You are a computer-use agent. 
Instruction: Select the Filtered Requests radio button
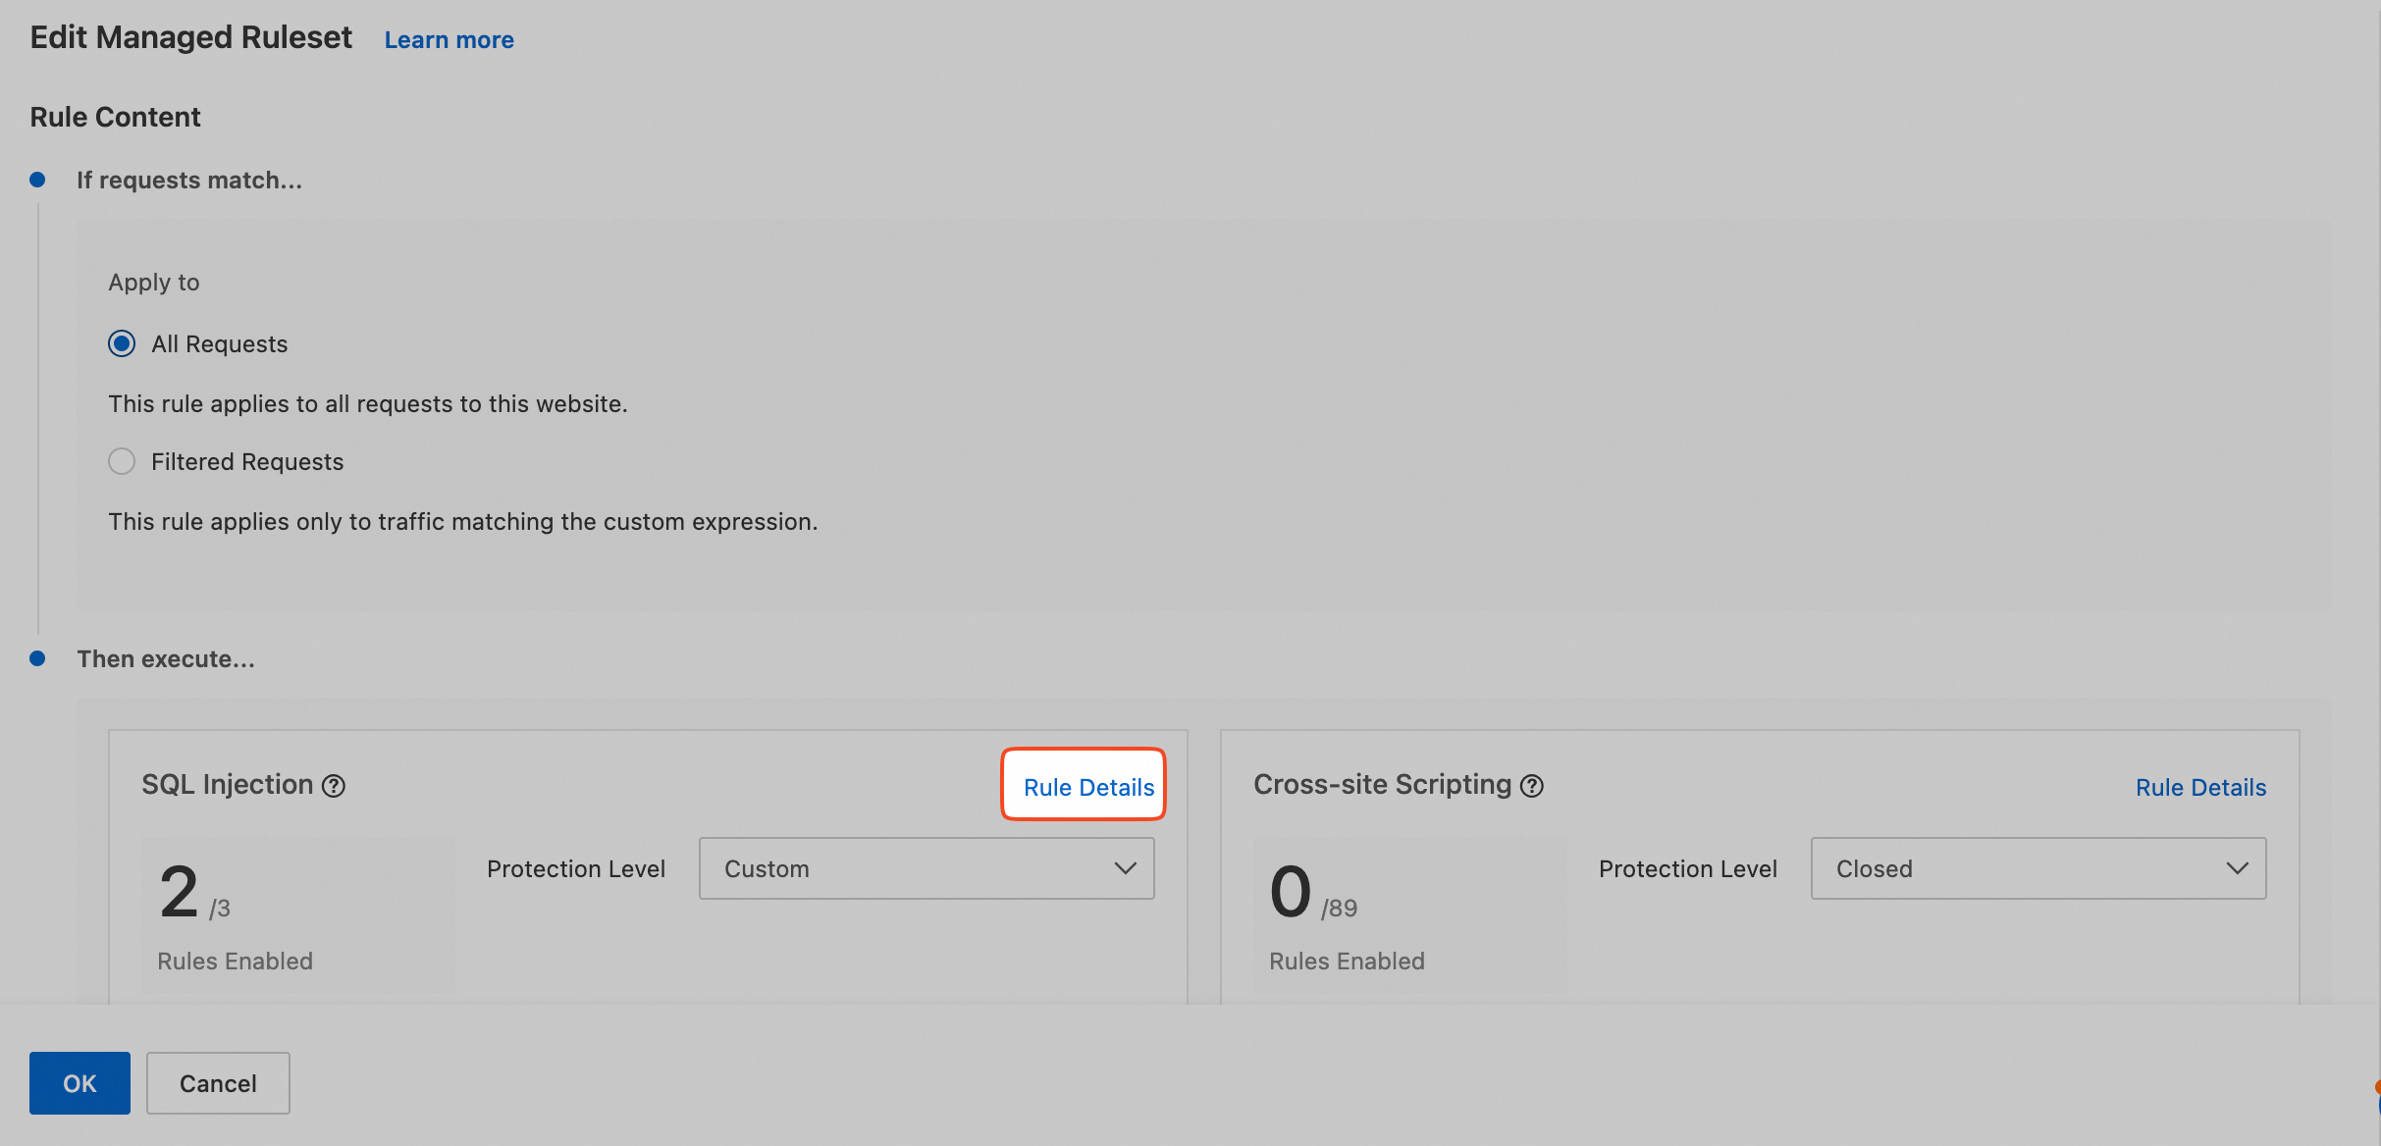tap(122, 461)
